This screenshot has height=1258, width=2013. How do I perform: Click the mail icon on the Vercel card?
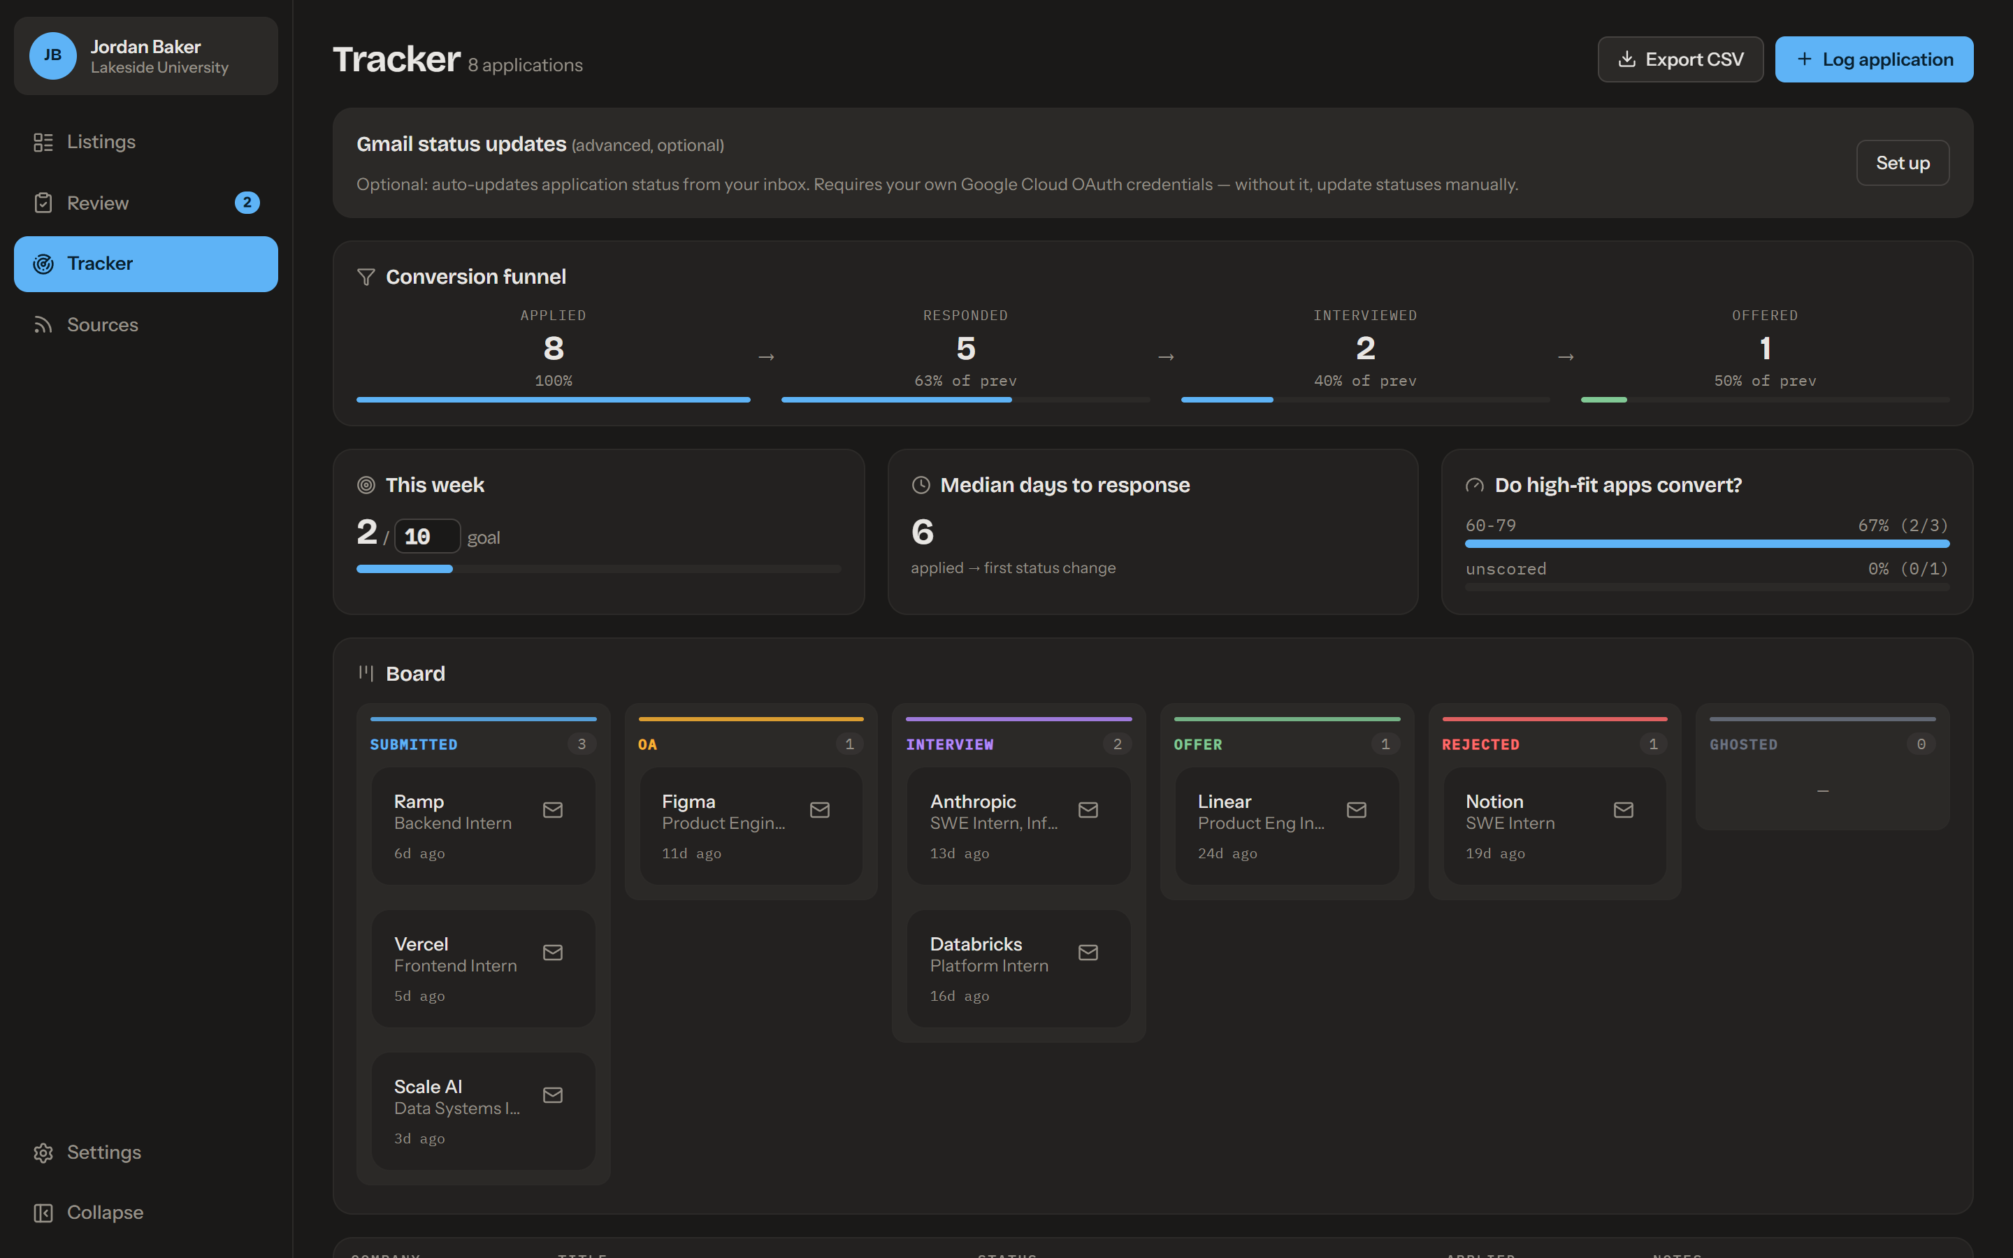point(553,952)
